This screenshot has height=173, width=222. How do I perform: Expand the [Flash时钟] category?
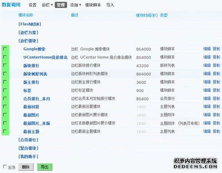tap(30, 24)
